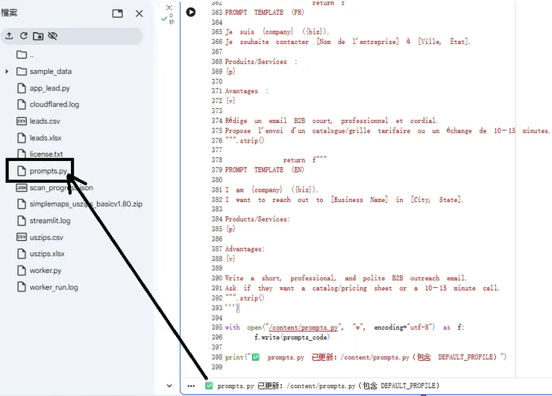Open app_lead.py file
Screen dimensions: 552x396
50,88
